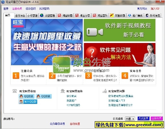Click the 旺宝 app icon in the title bar
The height and width of the screenshot is (129, 165).
[x=3, y=2]
